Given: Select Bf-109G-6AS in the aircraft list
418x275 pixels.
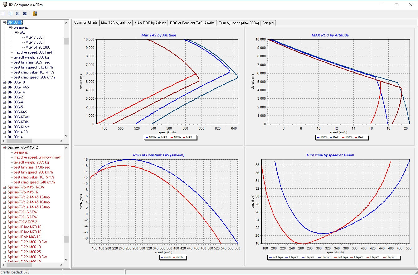Looking at the screenshot, I should [17, 112].
